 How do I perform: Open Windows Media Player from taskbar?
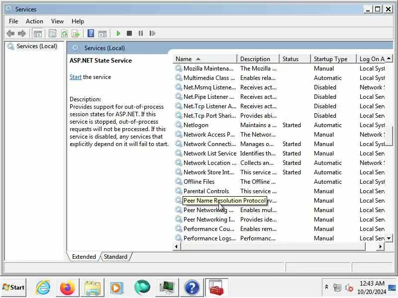117,288
